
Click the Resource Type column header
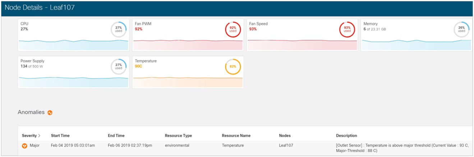click(178, 136)
